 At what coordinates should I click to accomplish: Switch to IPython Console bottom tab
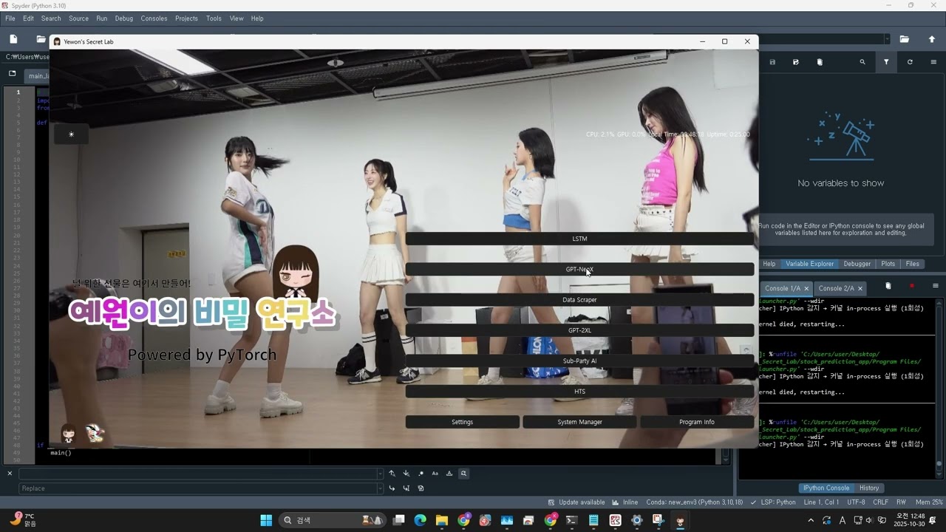pyautogui.click(x=826, y=488)
